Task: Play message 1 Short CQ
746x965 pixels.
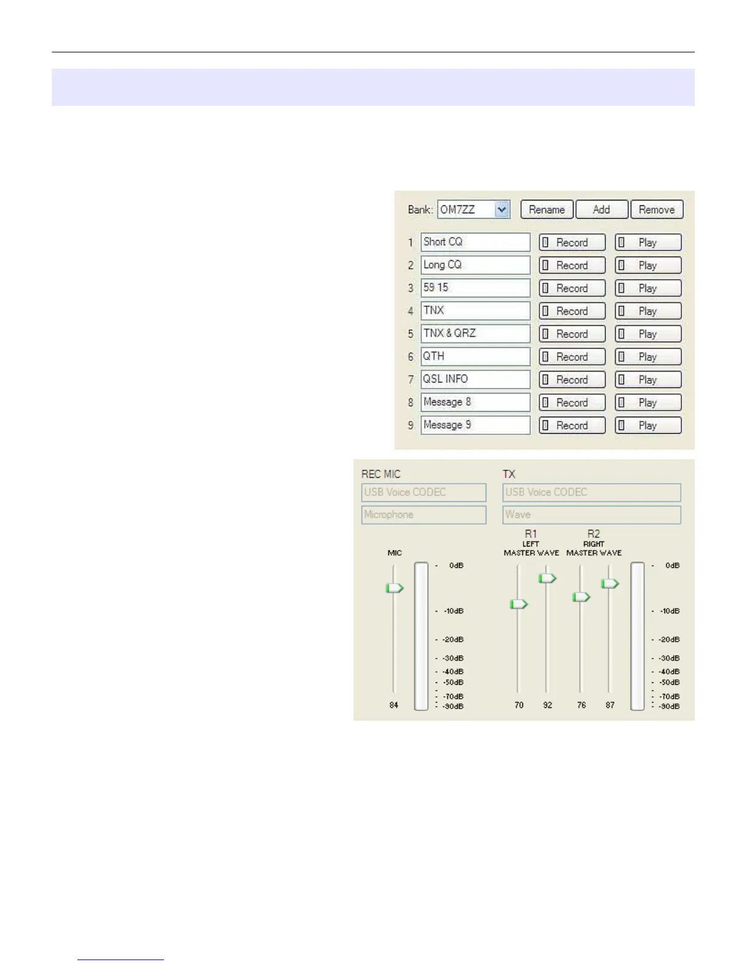Action: pos(648,242)
